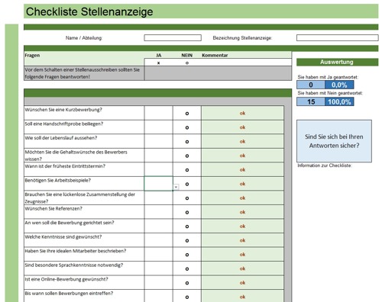This screenshot has height=302, width=382.
Task: Click the Kommentar 'ok' cell for Referenzen
Action: pos(242,212)
